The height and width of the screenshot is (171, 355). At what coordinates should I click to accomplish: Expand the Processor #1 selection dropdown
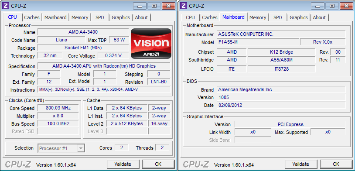pos(81,149)
